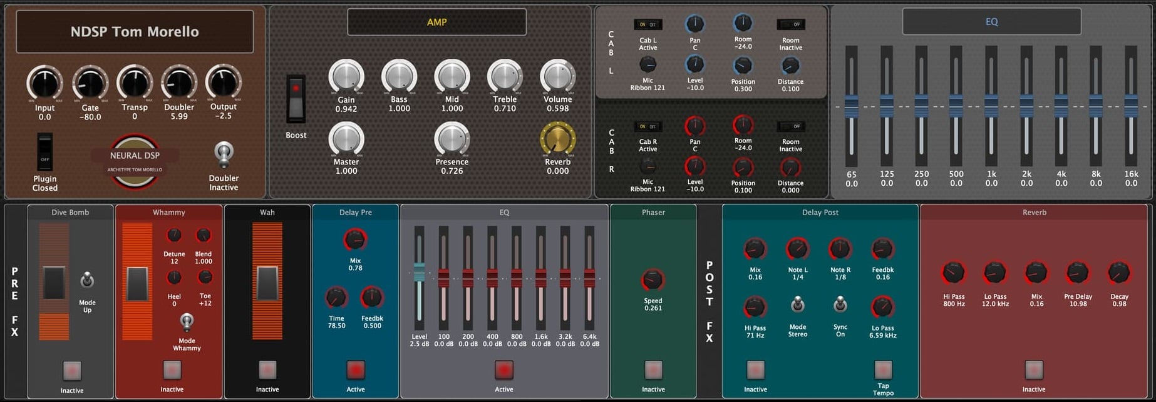Click the Whammy expression pedal
The width and height of the screenshot is (1156, 402).
pyautogui.click(x=137, y=284)
